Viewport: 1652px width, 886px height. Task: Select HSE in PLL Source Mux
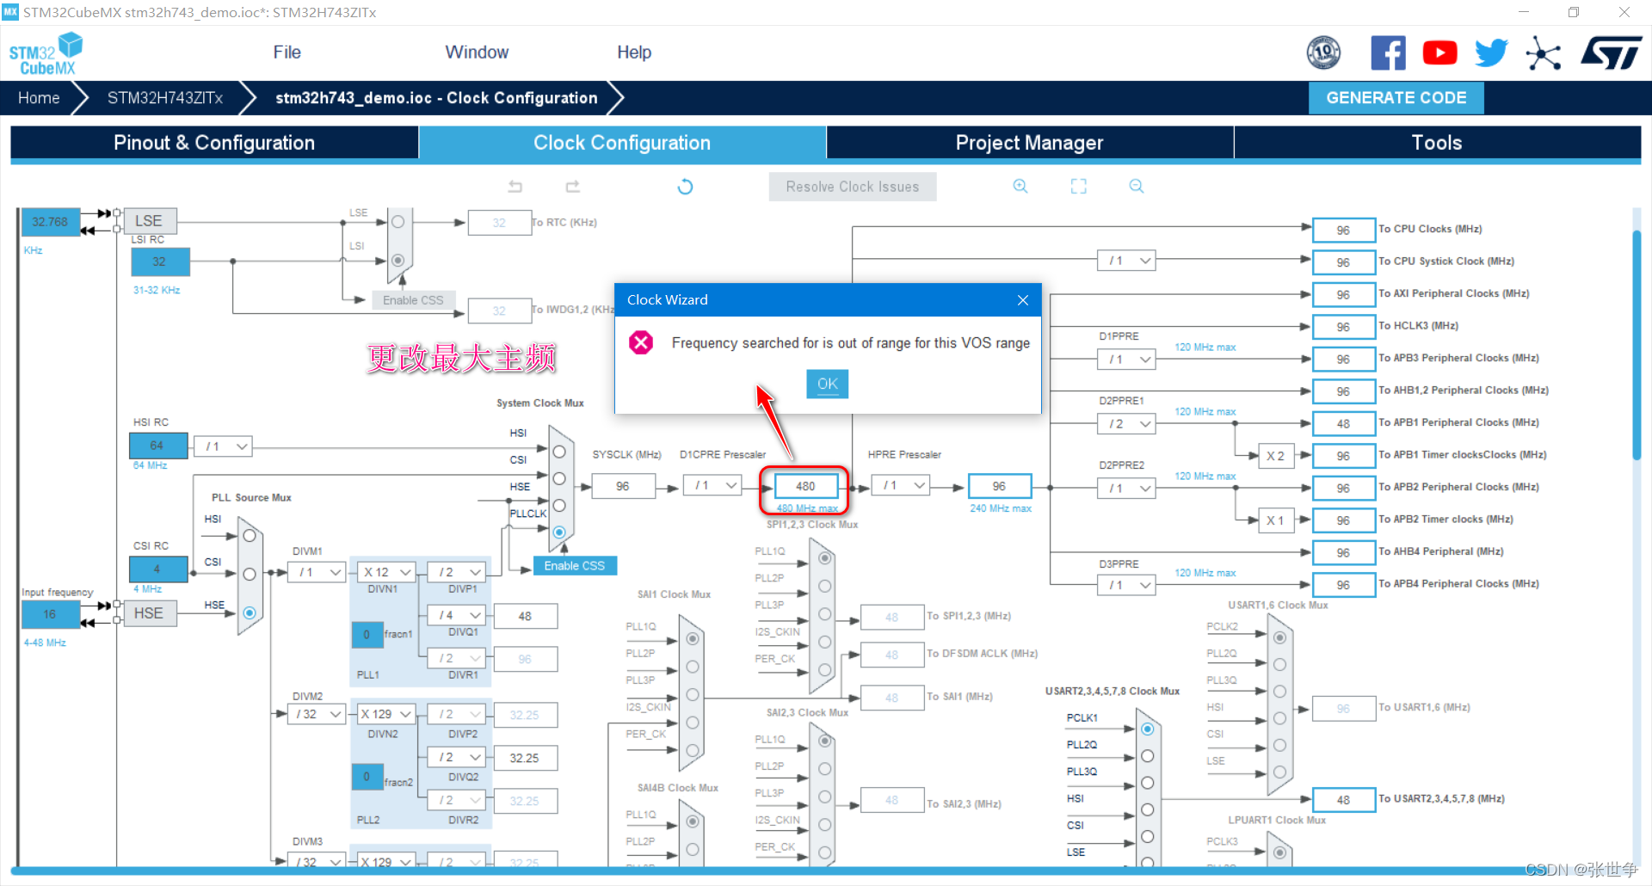[250, 612]
